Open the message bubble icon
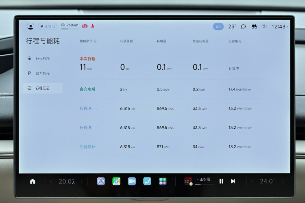 tap(243, 26)
